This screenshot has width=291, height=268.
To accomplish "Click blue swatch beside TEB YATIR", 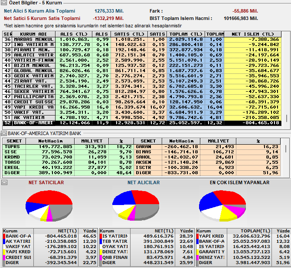I will (x=101, y=242).
